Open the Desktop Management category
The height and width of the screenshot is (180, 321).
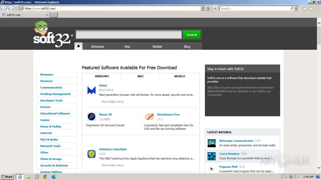coord(55,94)
